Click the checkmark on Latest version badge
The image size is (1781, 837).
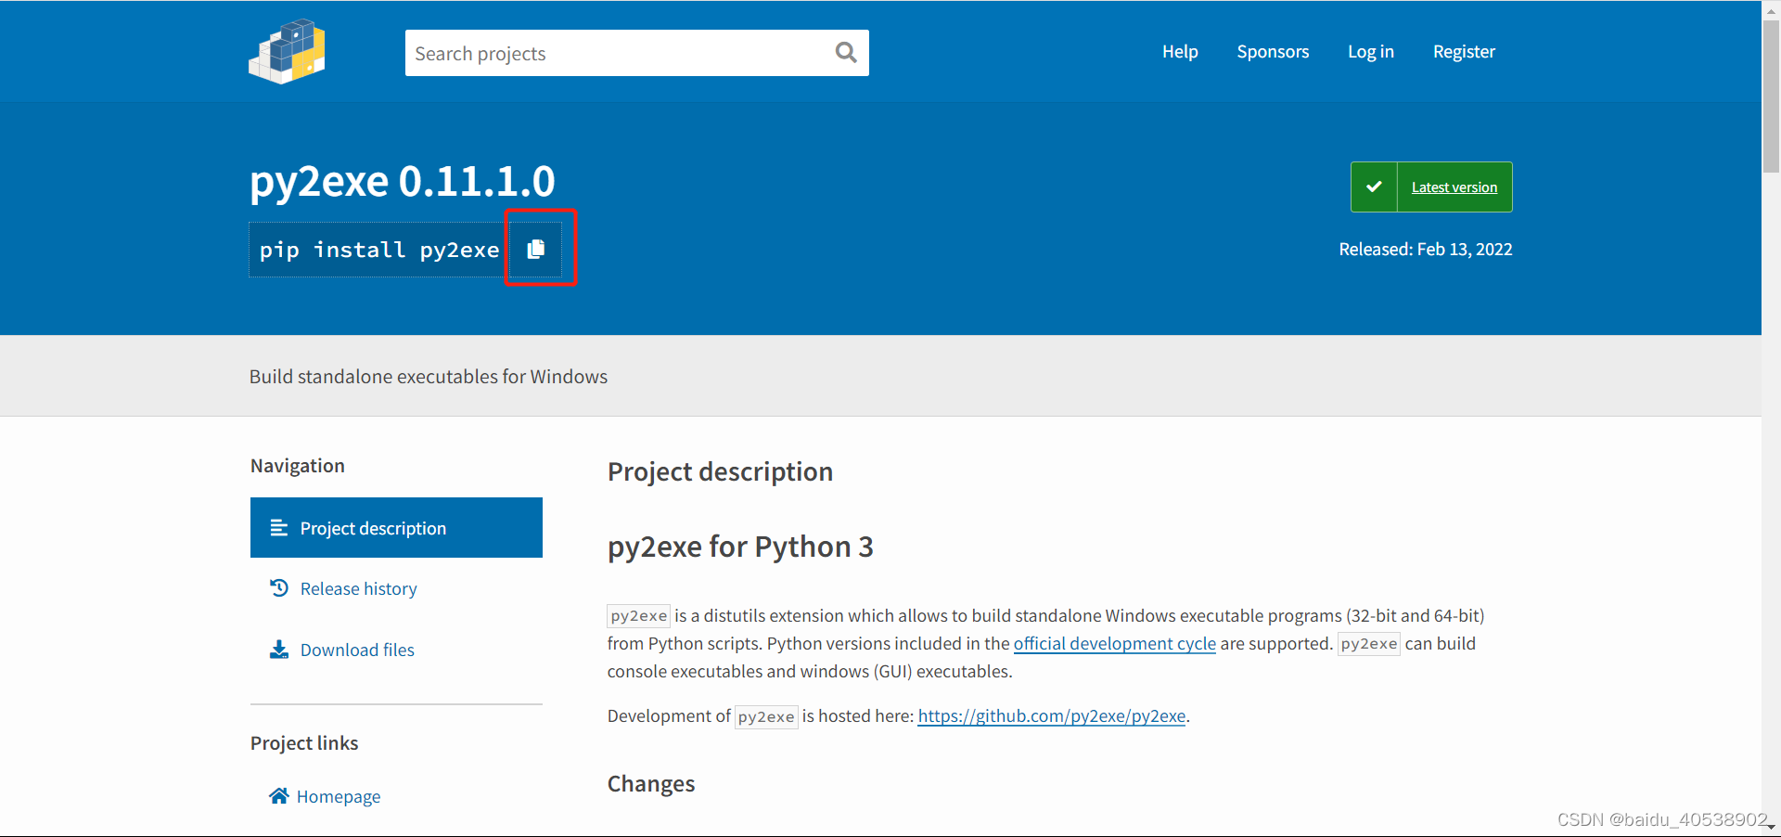1375,187
